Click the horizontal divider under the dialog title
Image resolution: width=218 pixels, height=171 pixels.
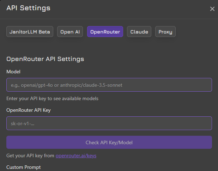tap(109, 19)
